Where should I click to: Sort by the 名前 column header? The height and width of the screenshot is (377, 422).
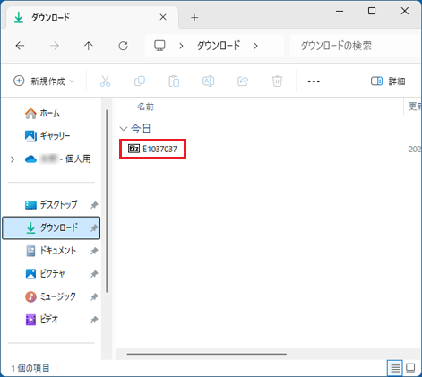(145, 107)
